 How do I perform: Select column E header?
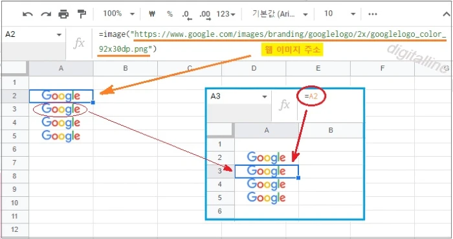point(318,69)
